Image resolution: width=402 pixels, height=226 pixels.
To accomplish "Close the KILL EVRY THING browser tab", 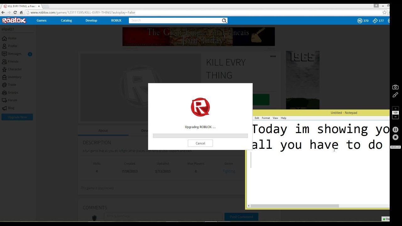I will (x=39, y=6).
